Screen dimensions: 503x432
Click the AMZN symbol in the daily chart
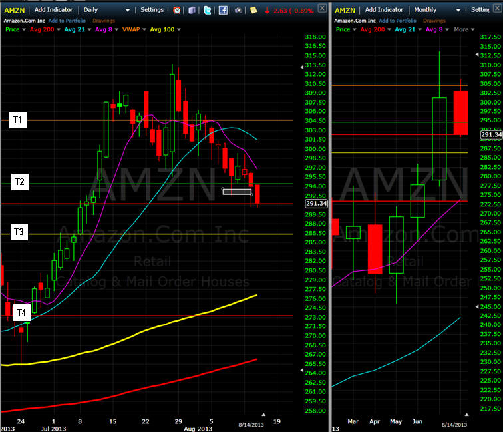click(15, 10)
